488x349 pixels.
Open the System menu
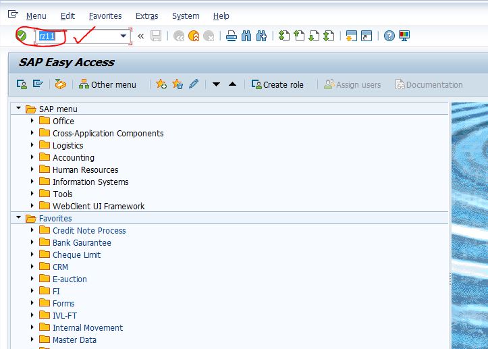(186, 16)
